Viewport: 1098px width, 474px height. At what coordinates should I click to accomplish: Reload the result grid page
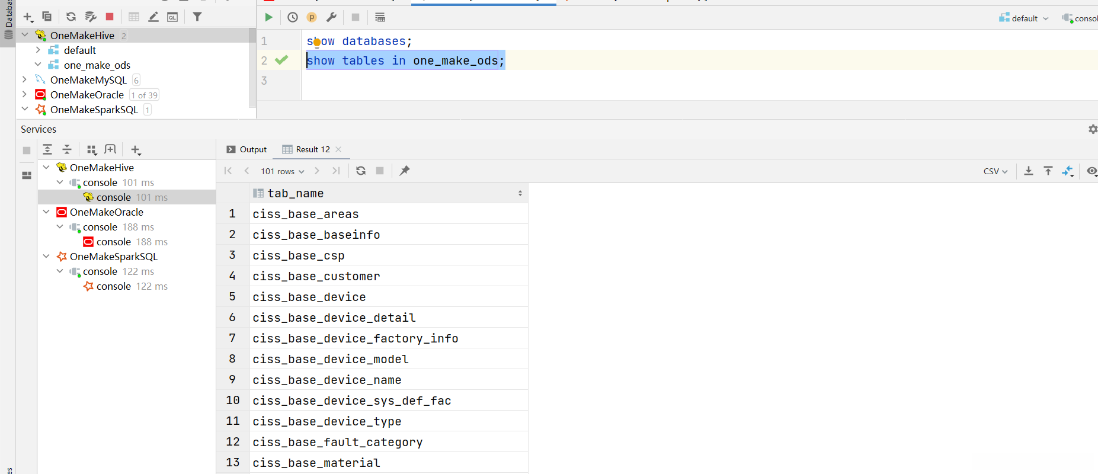tap(361, 171)
